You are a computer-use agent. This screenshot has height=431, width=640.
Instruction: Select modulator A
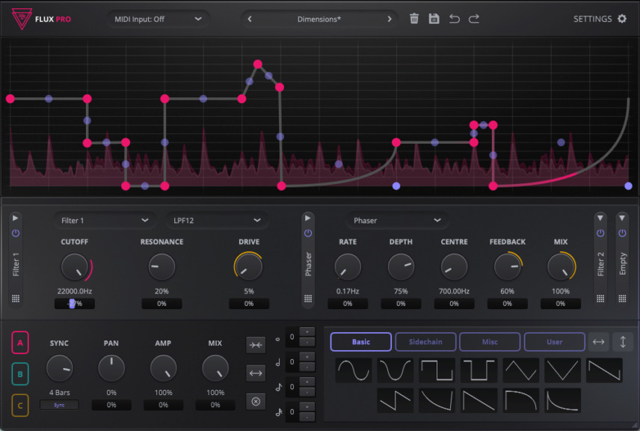(20, 343)
